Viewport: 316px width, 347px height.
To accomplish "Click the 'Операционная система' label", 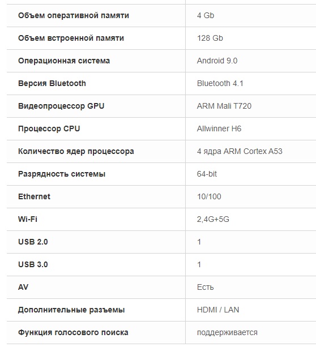I will [64, 61].
